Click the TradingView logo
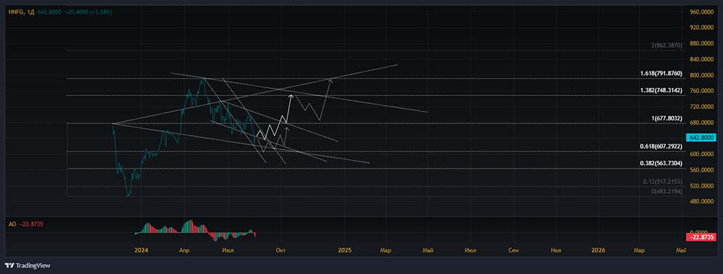723x274 pixels. [27, 265]
